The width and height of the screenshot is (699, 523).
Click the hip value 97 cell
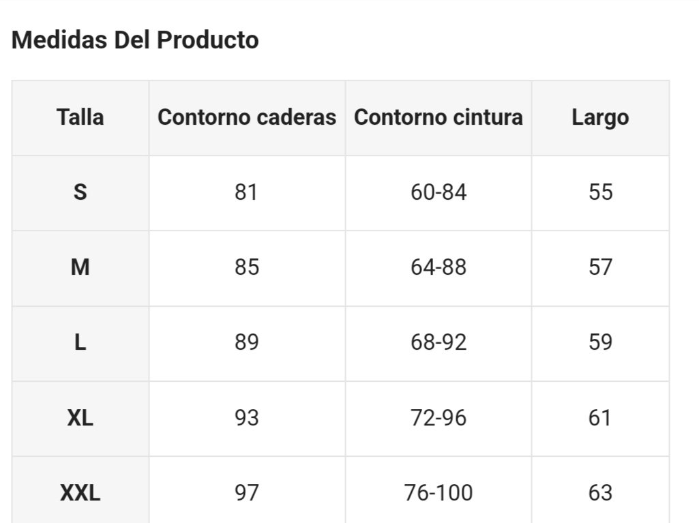coord(247,490)
